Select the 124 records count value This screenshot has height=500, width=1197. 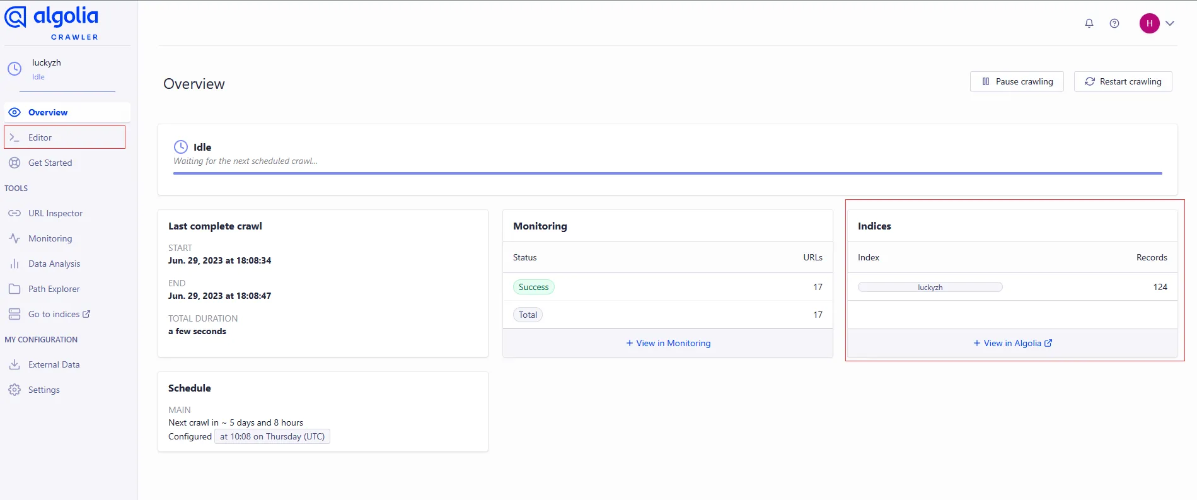tap(1160, 287)
